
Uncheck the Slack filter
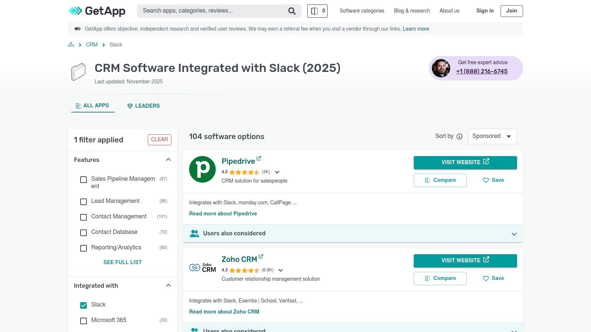tap(83, 305)
